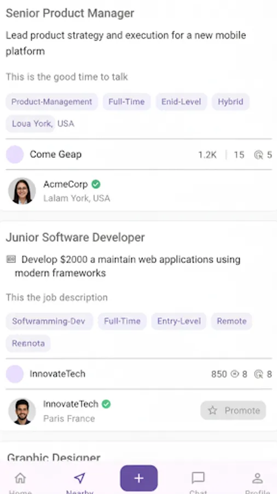Select the Remote tag chip
Screen dimensions: 277x494
pyautogui.click(x=232, y=321)
